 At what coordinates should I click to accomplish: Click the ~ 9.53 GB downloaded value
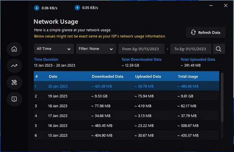click(x=99, y=96)
